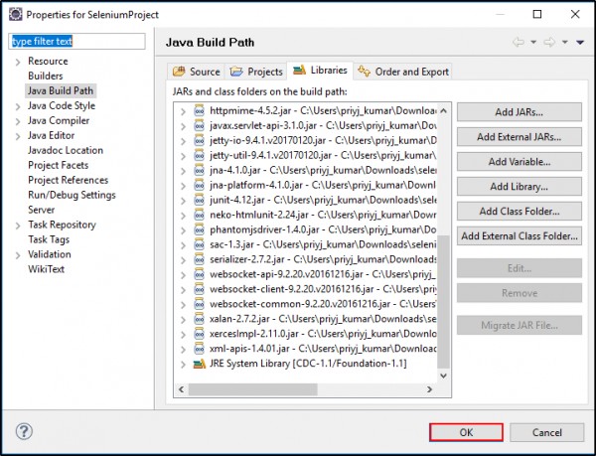Open the Order and Export tab
This screenshot has height=456, width=596.
click(x=403, y=72)
